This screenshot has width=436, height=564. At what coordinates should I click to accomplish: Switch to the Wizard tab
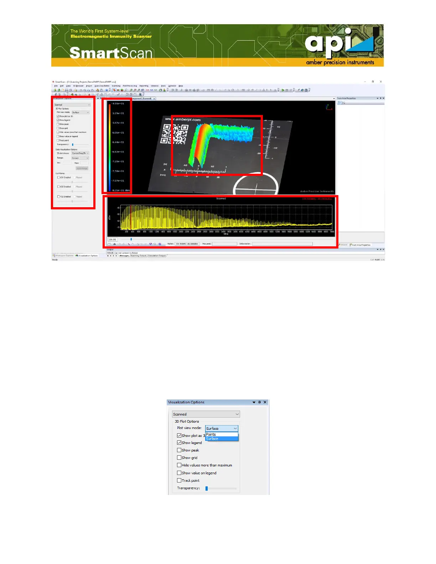coord(343,245)
